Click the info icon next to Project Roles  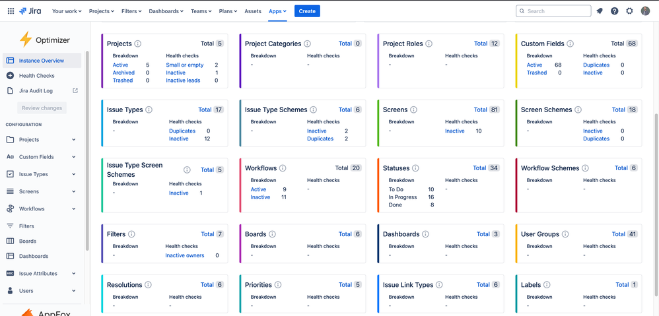tap(429, 44)
